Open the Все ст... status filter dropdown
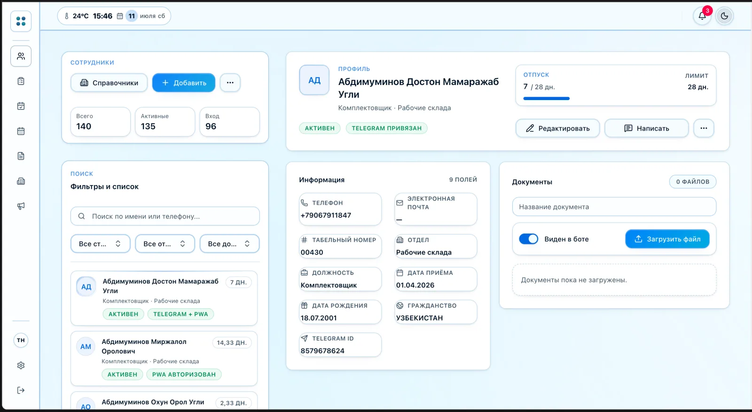 point(100,244)
